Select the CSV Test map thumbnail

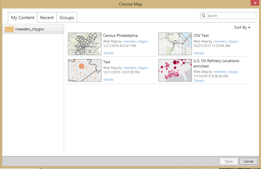175,44
